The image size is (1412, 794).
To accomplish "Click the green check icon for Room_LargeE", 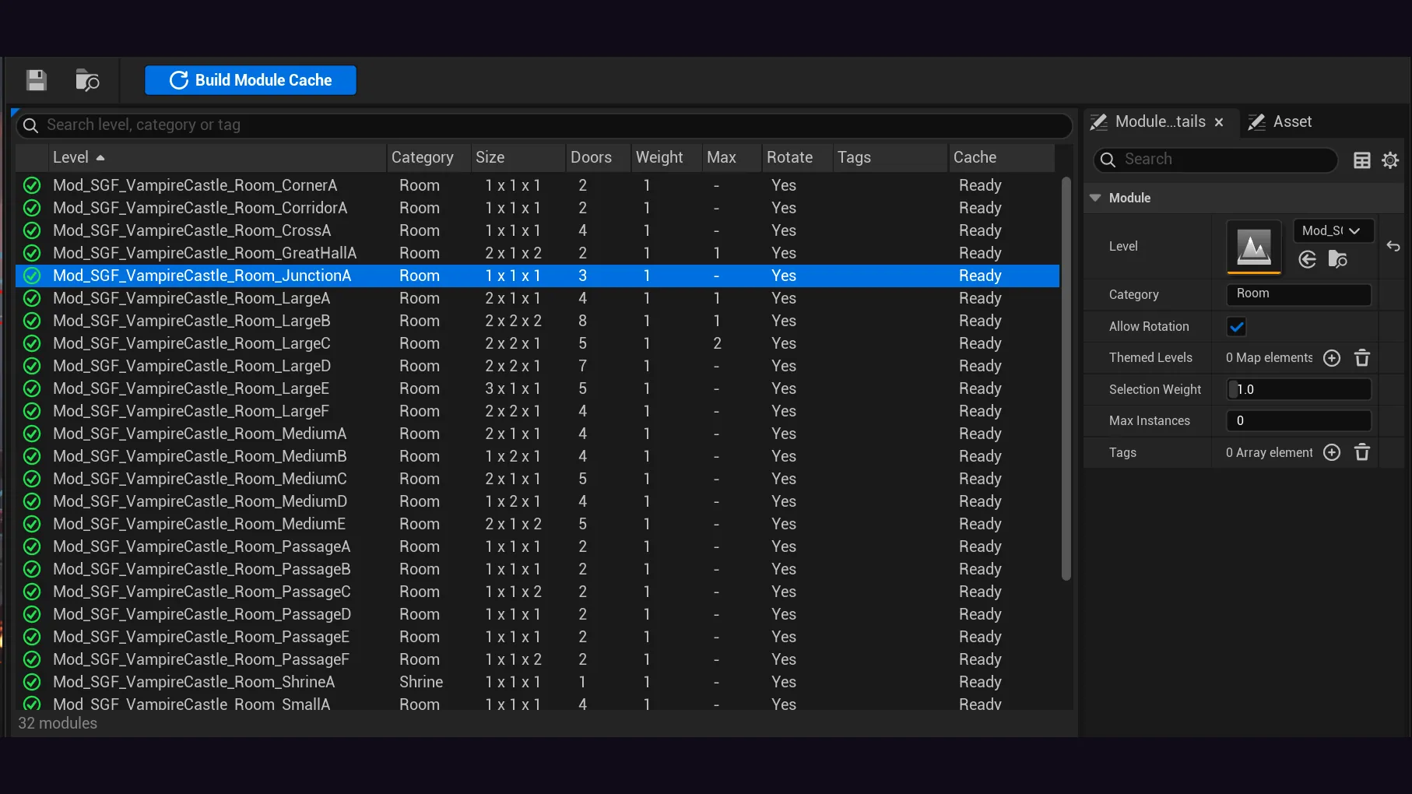I will pyautogui.click(x=32, y=388).
